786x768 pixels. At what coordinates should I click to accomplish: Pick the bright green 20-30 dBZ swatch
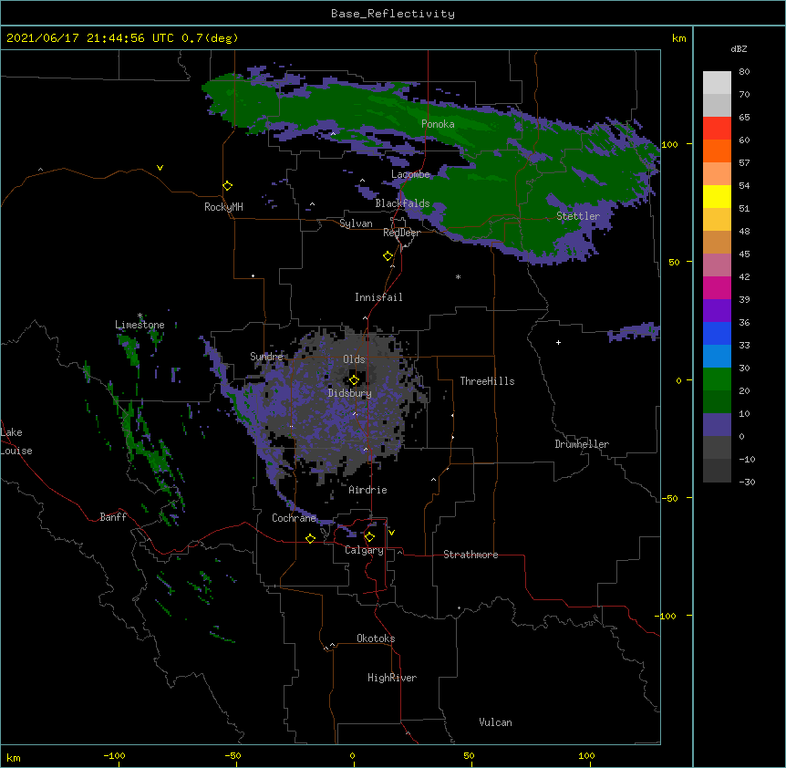717,379
